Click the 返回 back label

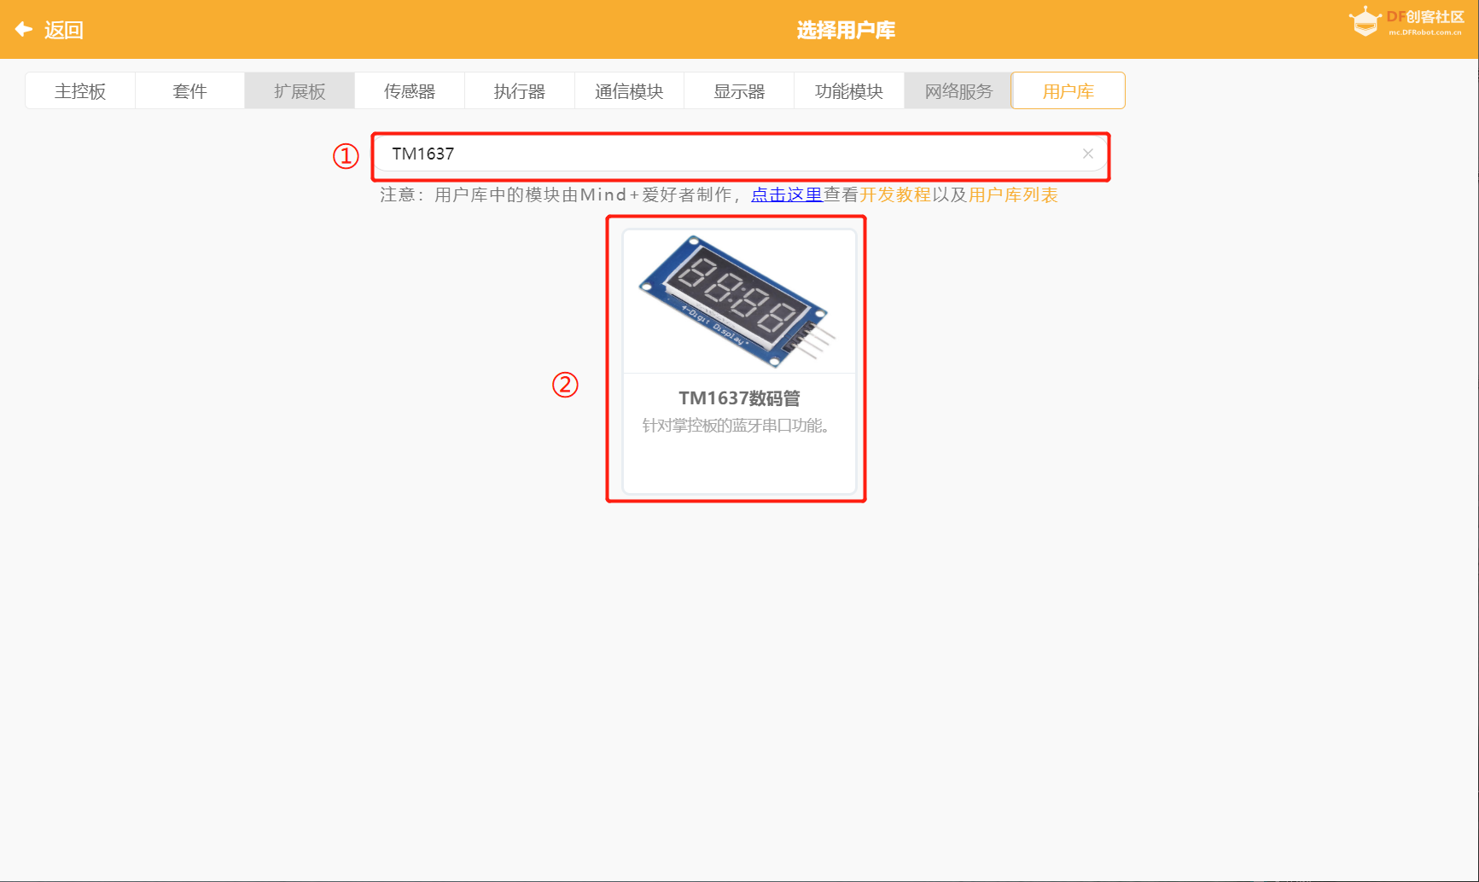coord(64,30)
